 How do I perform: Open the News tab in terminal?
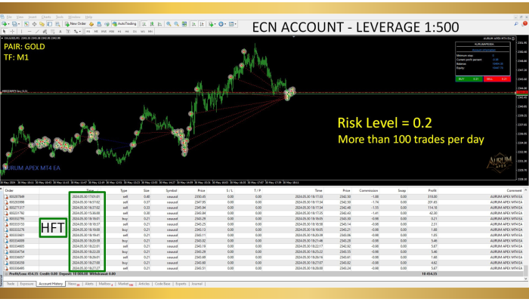point(73,284)
